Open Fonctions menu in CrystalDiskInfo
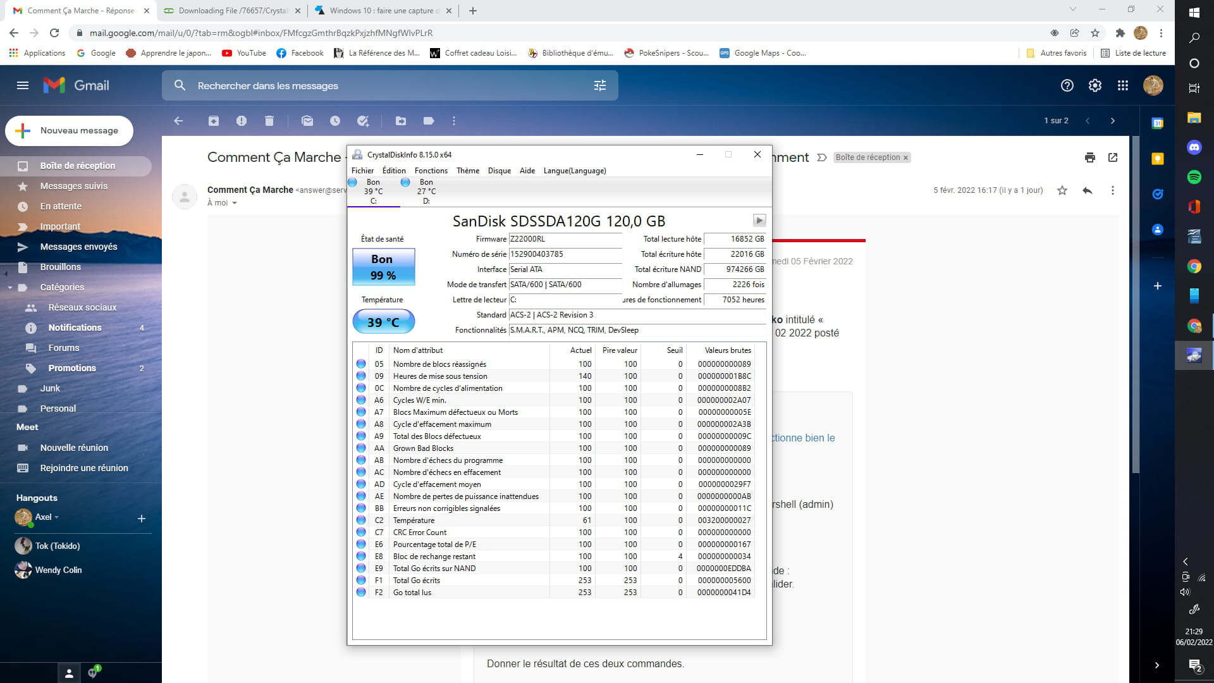This screenshot has height=683, width=1214. [x=431, y=171]
